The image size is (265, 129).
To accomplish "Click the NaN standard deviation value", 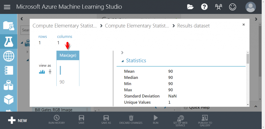I will point(172,96).
